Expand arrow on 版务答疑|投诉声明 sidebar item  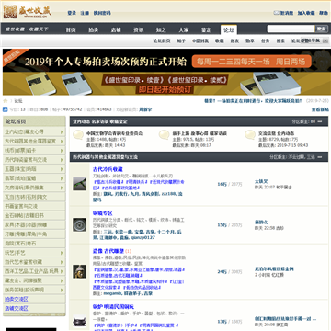click(x=62, y=290)
